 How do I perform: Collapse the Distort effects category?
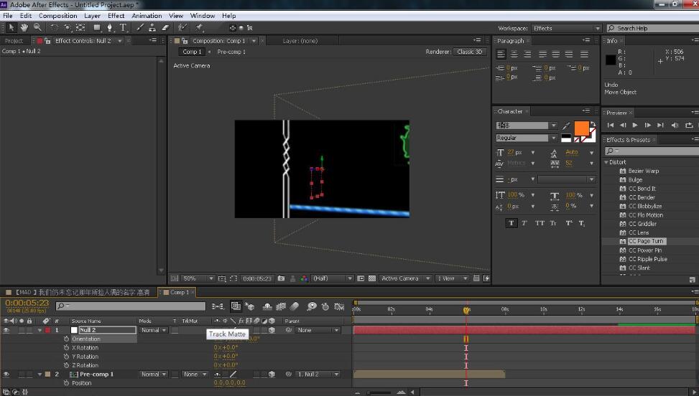[x=606, y=162]
